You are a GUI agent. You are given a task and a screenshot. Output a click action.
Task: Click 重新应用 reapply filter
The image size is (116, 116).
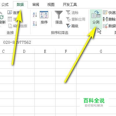[x=76, y=19]
